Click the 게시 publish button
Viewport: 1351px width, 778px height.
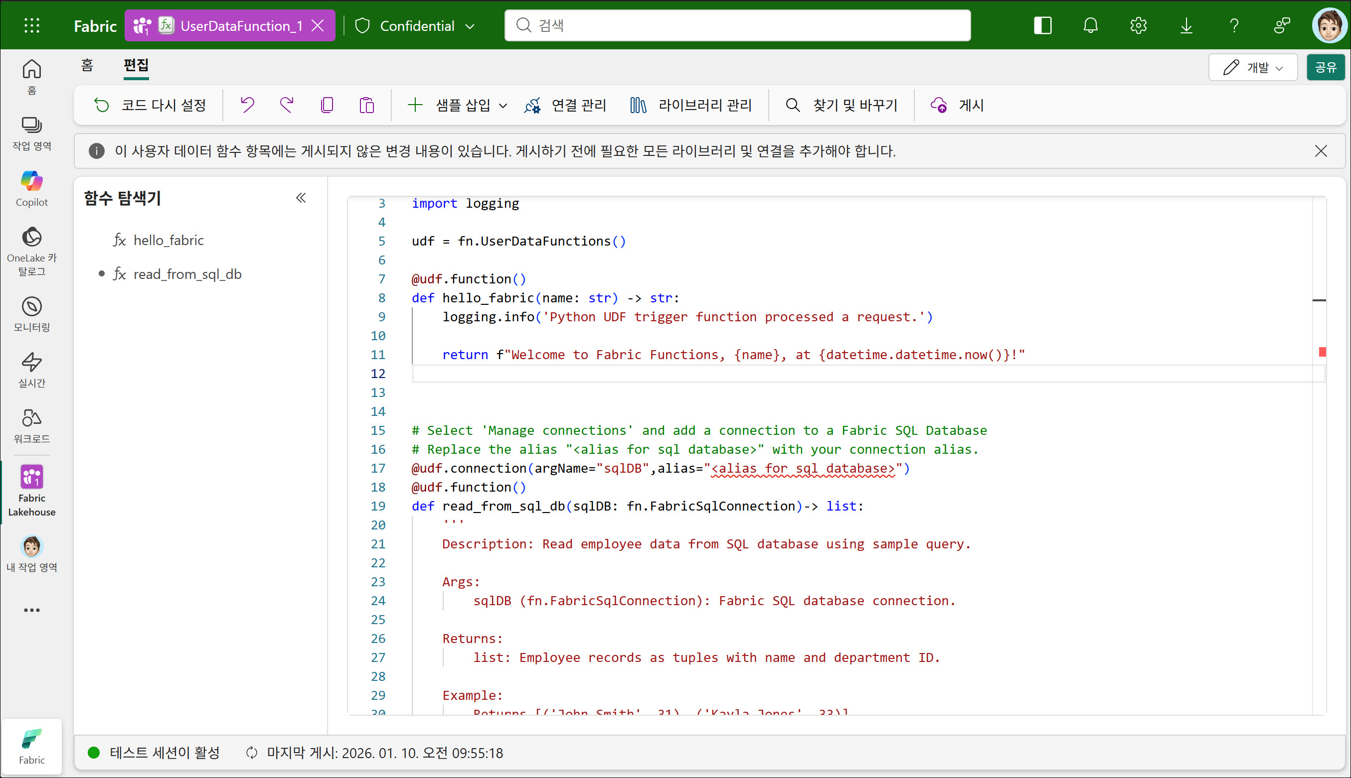[x=957, y=105]
